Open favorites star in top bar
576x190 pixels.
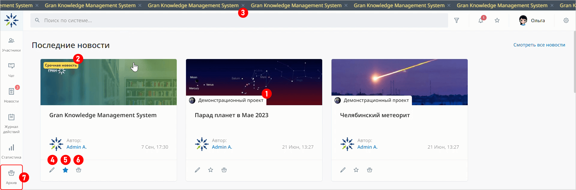(x=497, y=20)
